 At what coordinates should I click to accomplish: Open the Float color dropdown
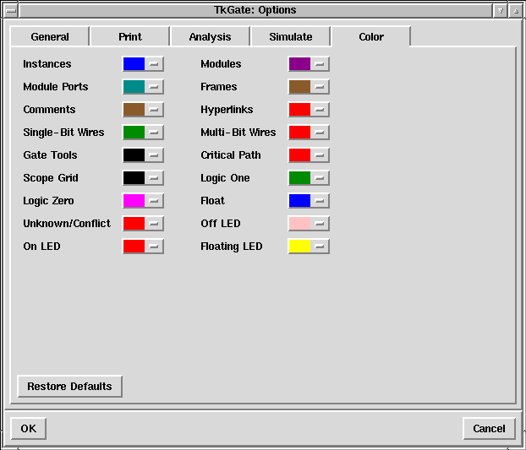[x=320, y=201]
